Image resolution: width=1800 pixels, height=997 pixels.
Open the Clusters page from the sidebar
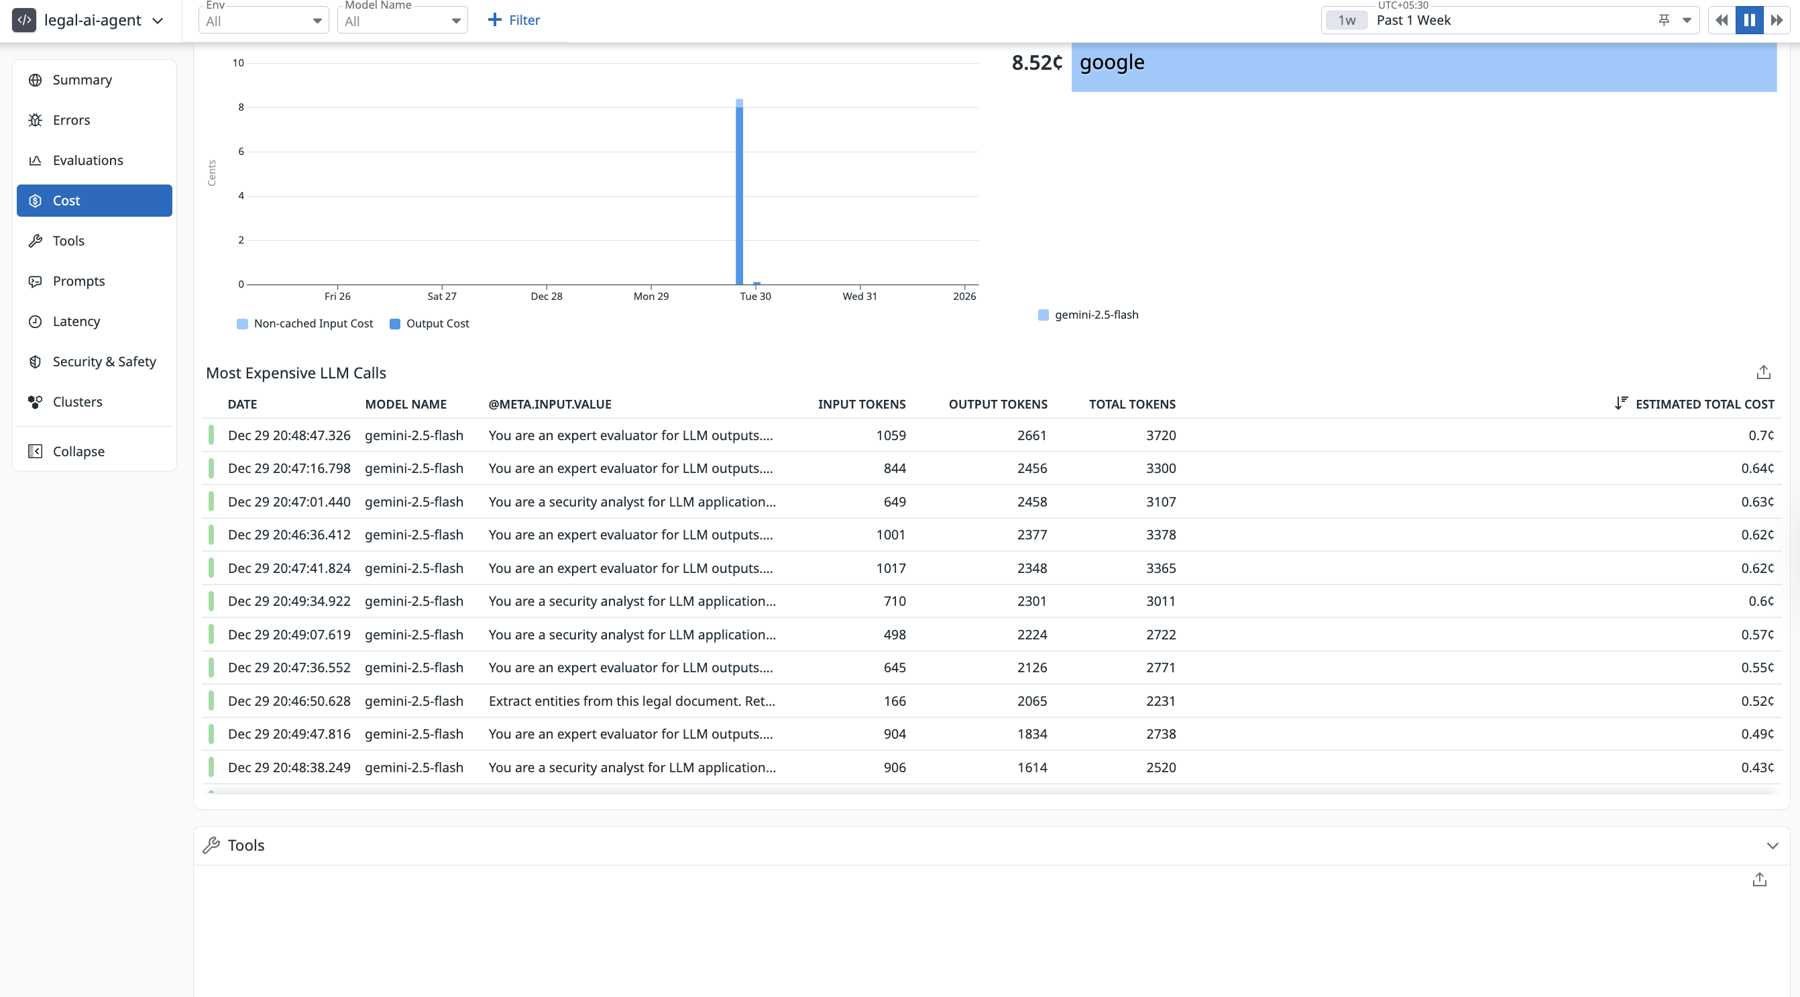tap(78, 402)
